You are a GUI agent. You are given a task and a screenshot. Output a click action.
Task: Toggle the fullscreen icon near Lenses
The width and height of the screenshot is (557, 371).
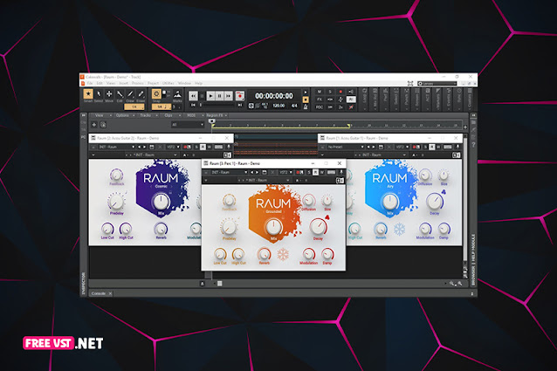pos(410,84)
